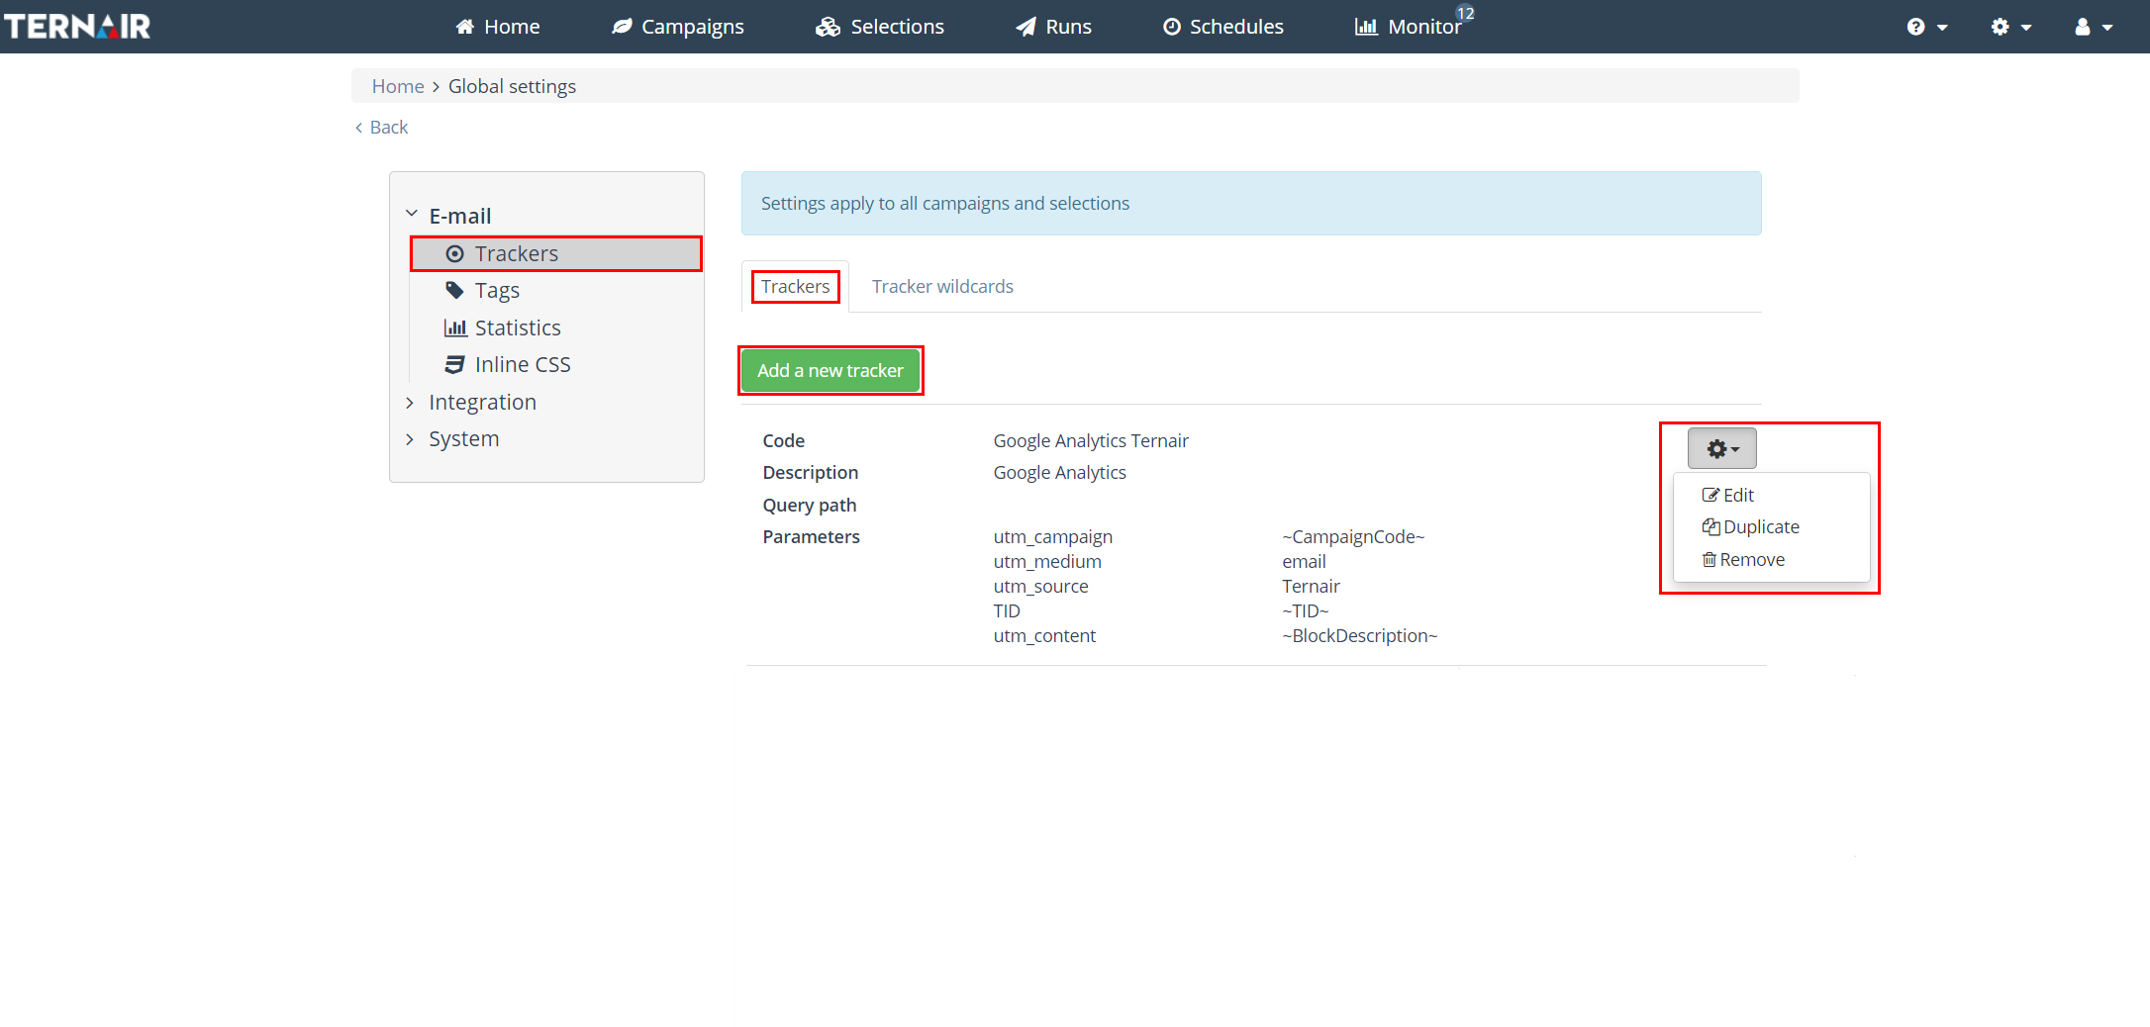Screen dimensions: 2150x1027
Task: Select Trackers in the sidebar
Action: 556,253
